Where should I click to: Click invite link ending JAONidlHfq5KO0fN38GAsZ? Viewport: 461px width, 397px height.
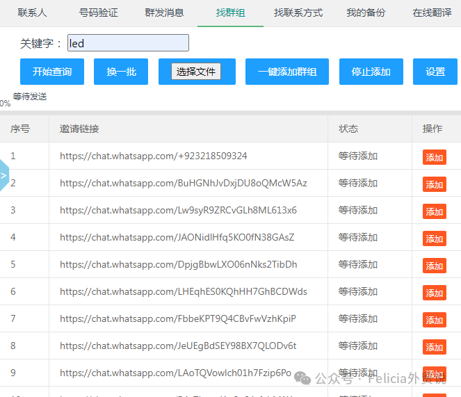177,237
